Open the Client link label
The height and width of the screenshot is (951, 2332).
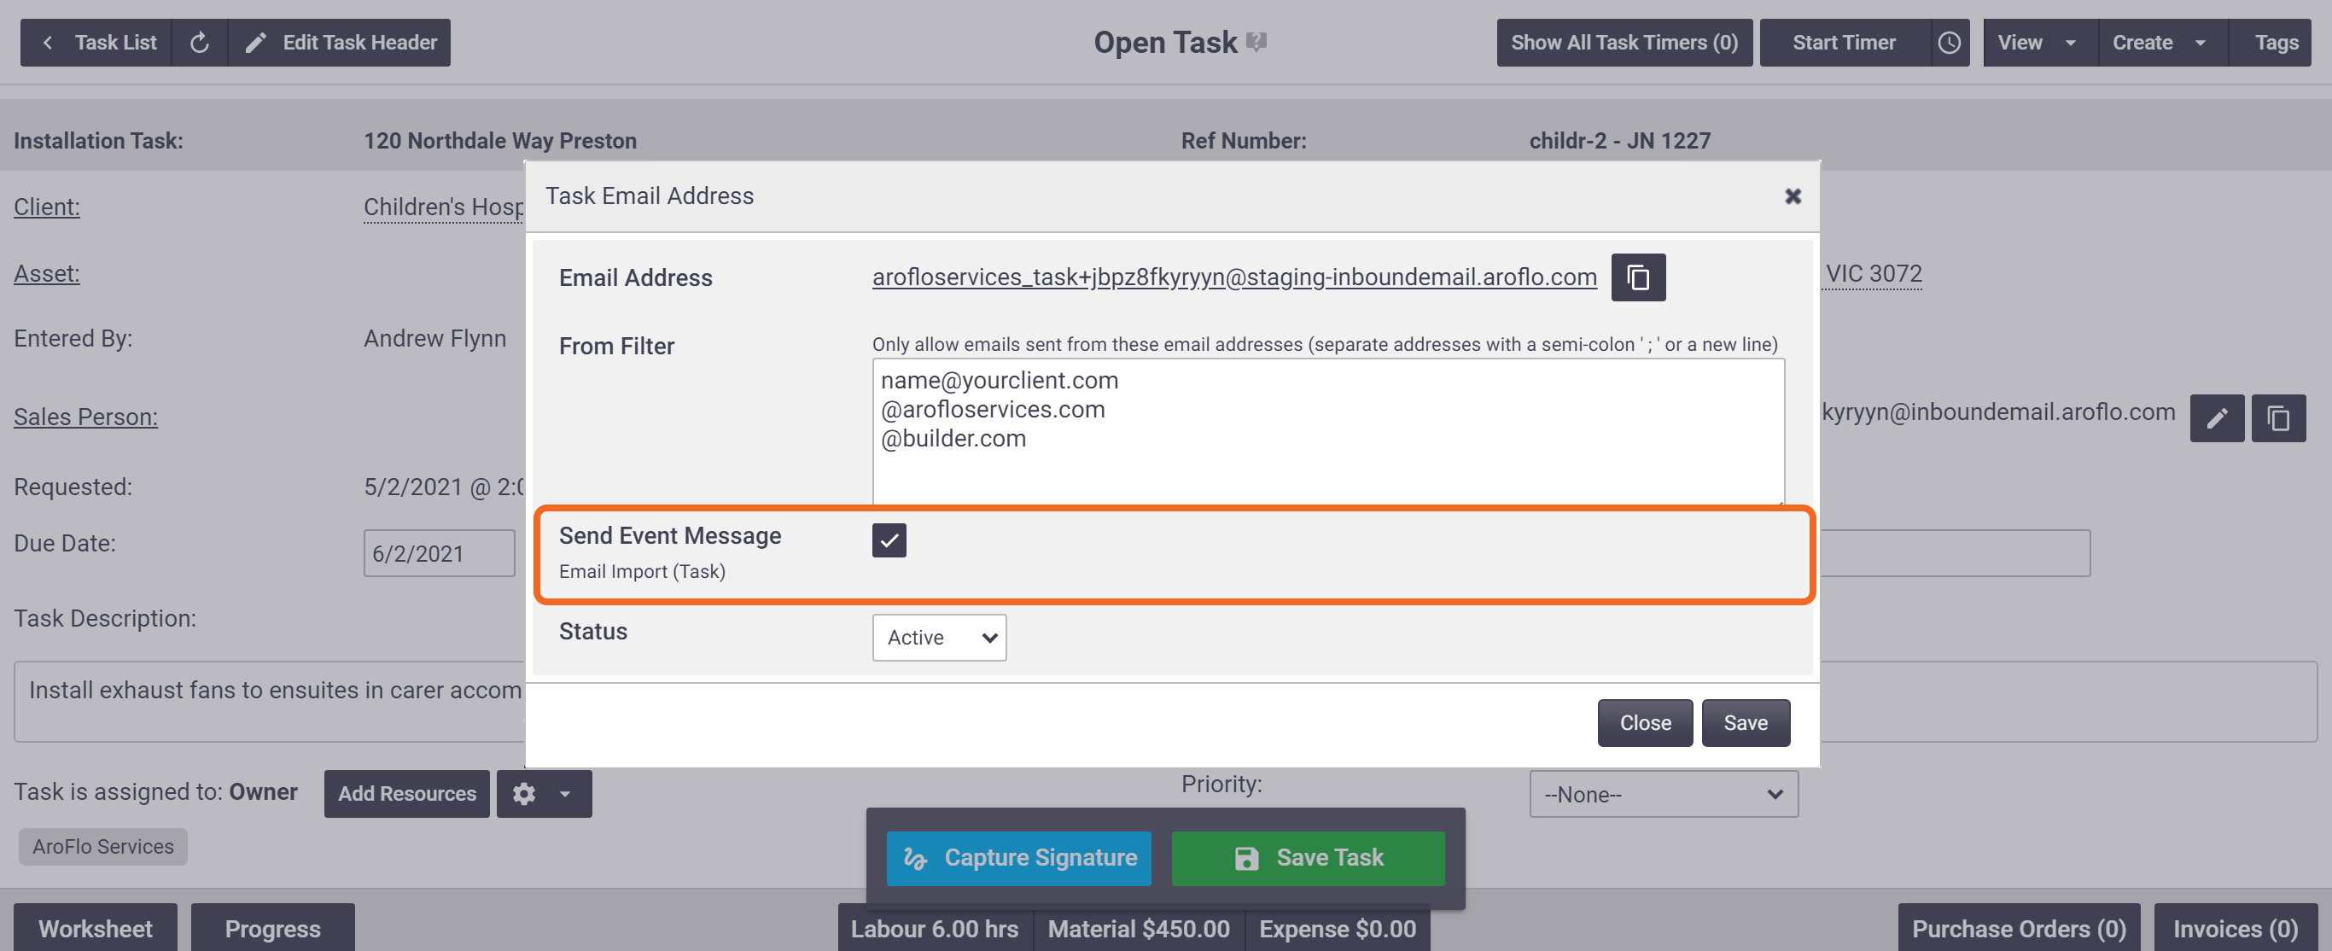pyautogui.click(x=47, y=207)
